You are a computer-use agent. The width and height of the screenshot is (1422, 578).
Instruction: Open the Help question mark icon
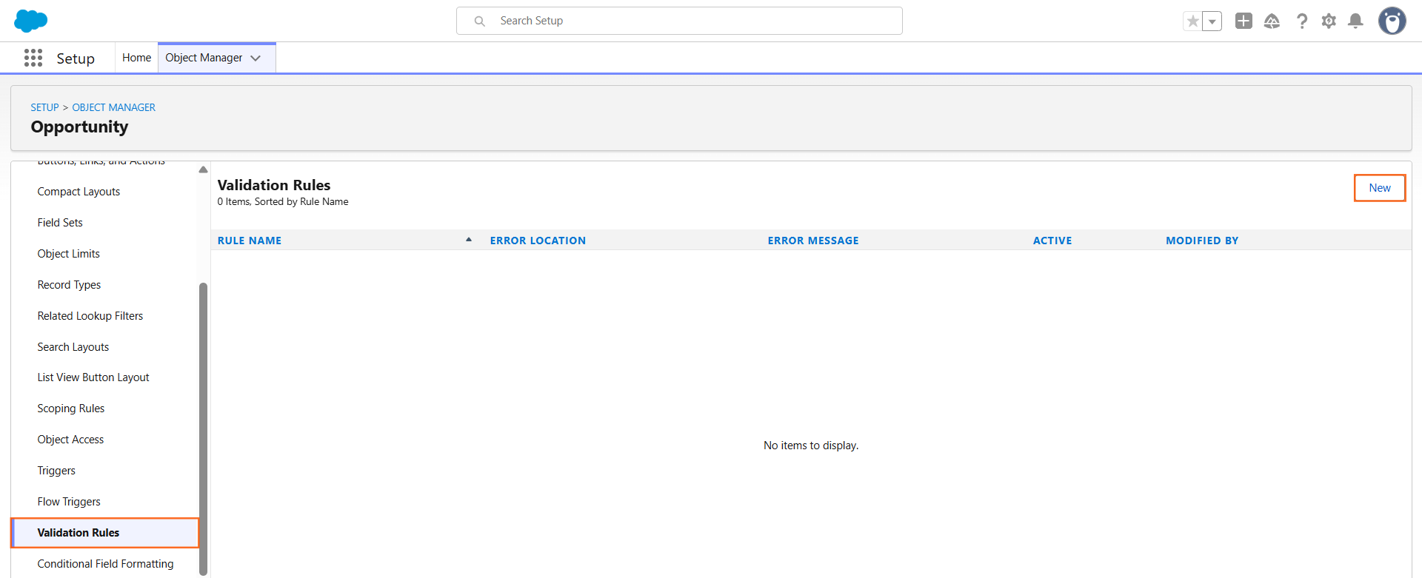tap(1301, 21)
